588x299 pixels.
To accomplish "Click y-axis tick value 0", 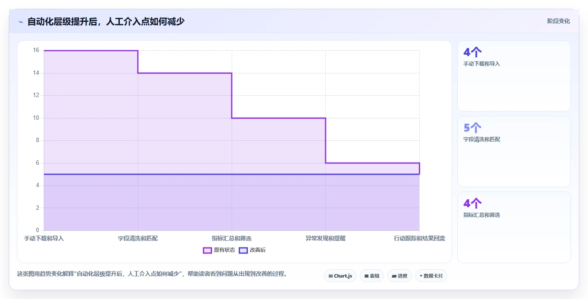I will [x=37, y=230].
